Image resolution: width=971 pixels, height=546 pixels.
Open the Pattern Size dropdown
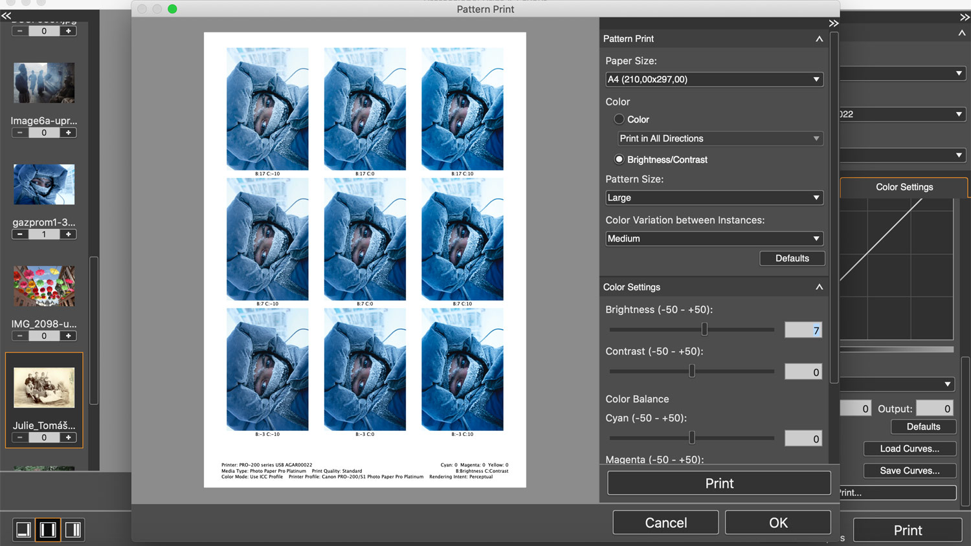[x=714, y=198]
